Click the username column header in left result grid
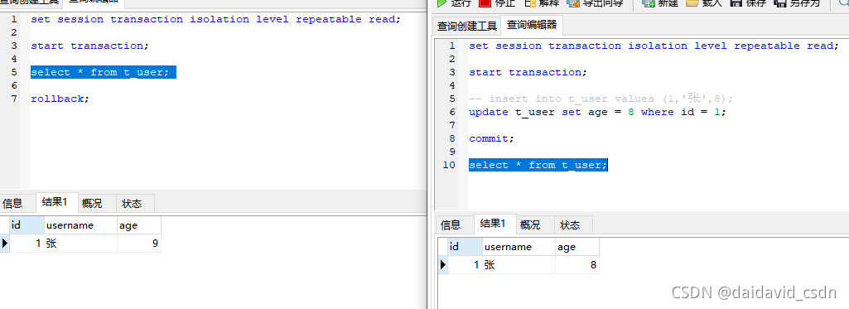This screenshot has width=849, height=309. [x=80, y=225]
